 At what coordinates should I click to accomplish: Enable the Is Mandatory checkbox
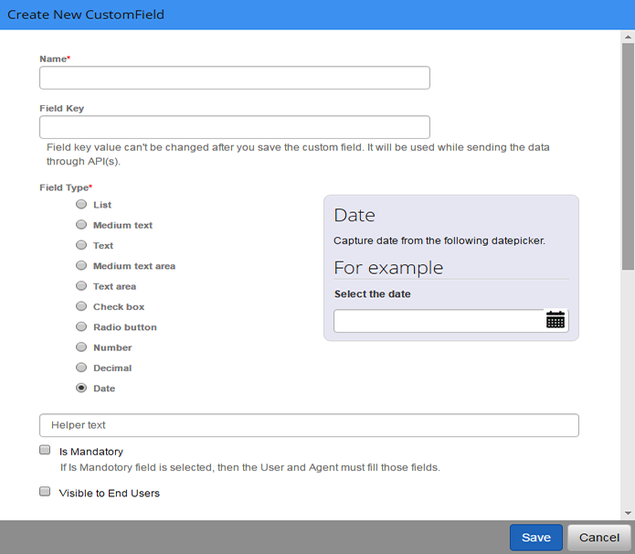coord(45,450)
